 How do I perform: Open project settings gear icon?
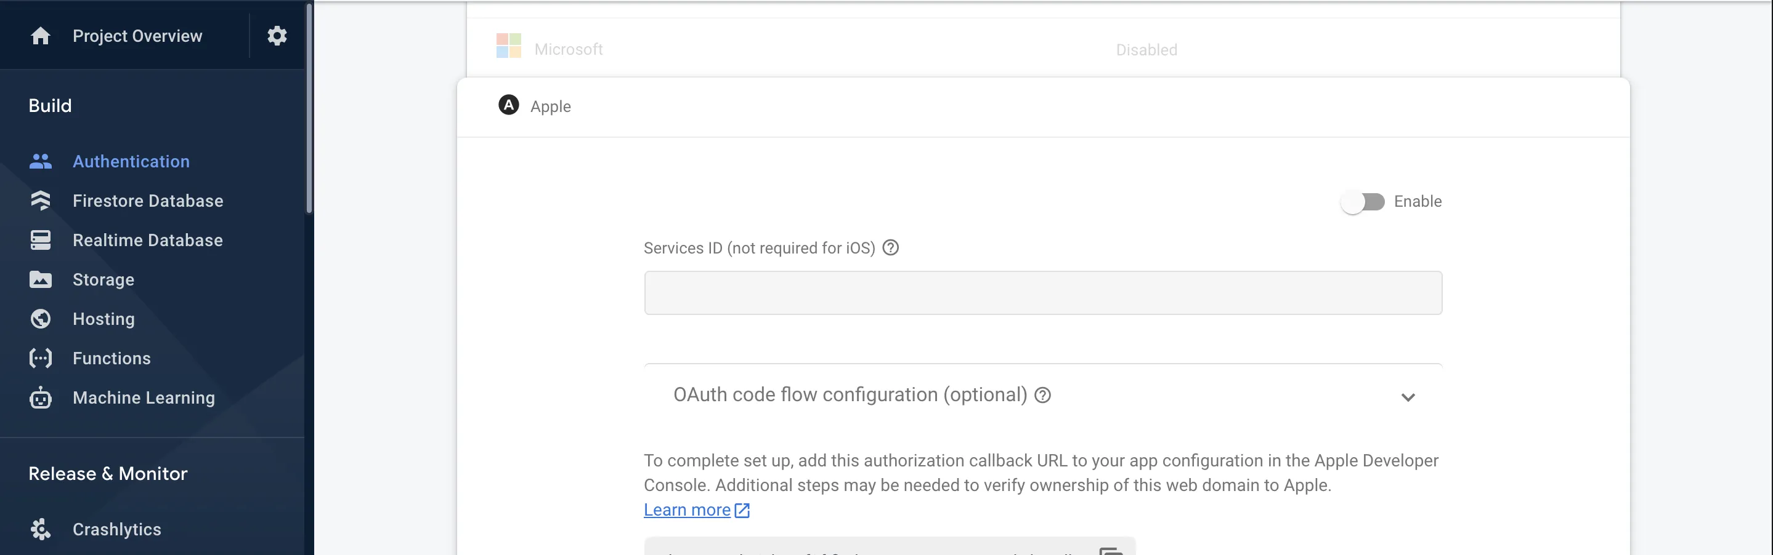[277, 36]
